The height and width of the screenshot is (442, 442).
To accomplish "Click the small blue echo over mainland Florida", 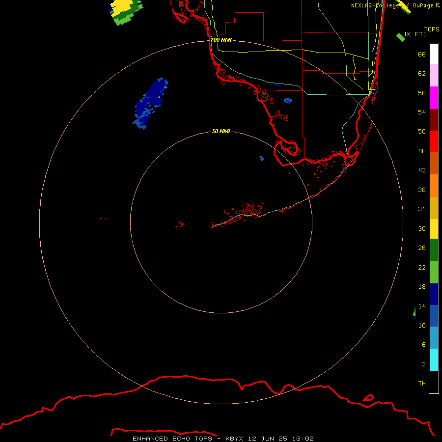I will (287, 101).
